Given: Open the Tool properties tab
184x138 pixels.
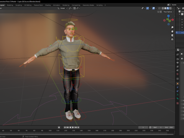Looking at the screenshot, I should pyautogui.click(x=177, y=54).
